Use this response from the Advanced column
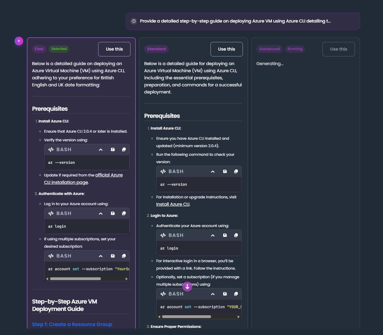This screenshot has height=335, width=383. coord(339,49)
